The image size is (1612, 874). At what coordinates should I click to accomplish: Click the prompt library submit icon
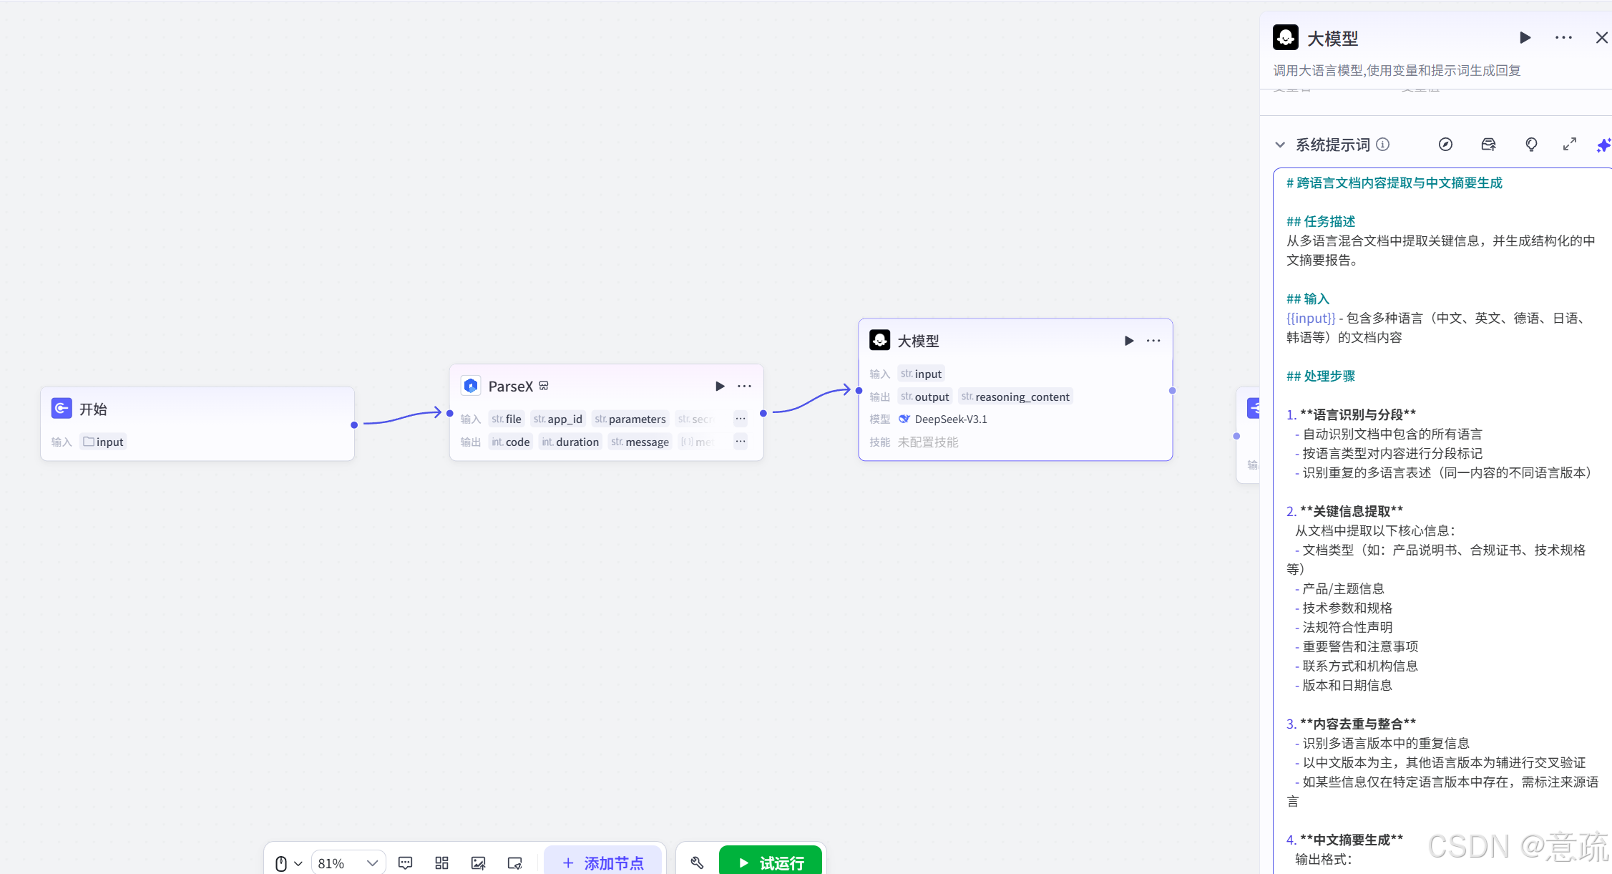point(1488,145)
